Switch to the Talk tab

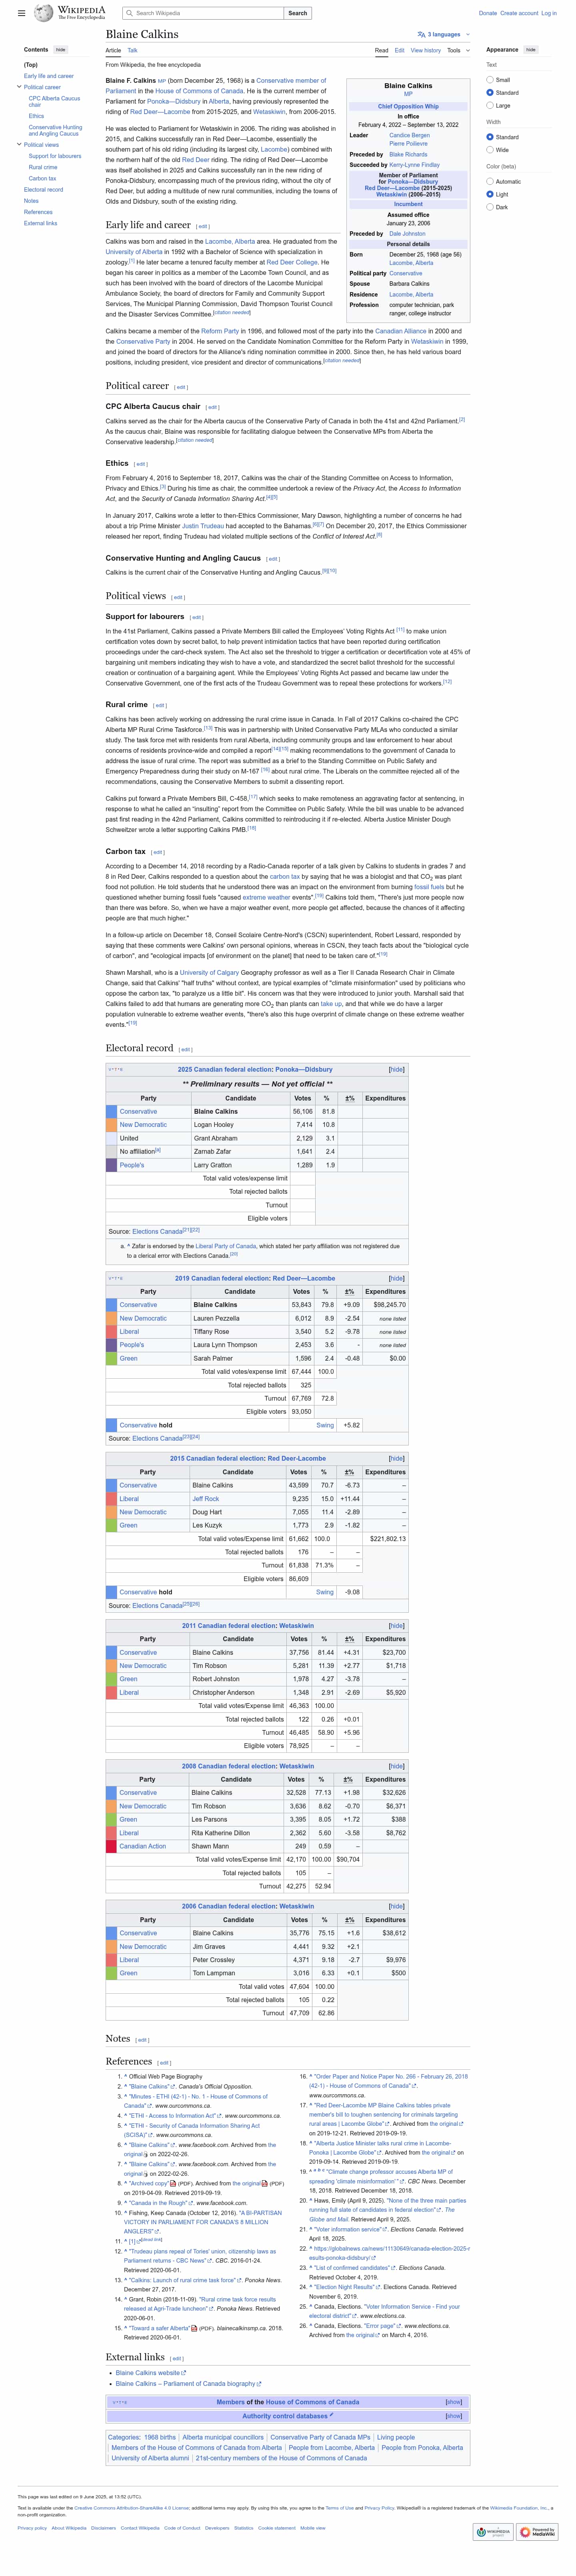[x=133, y=50]
